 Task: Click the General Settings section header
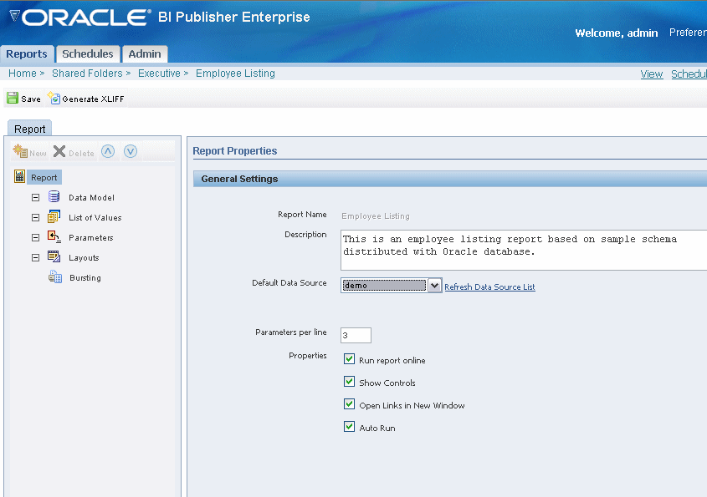(x=450, y=179)
